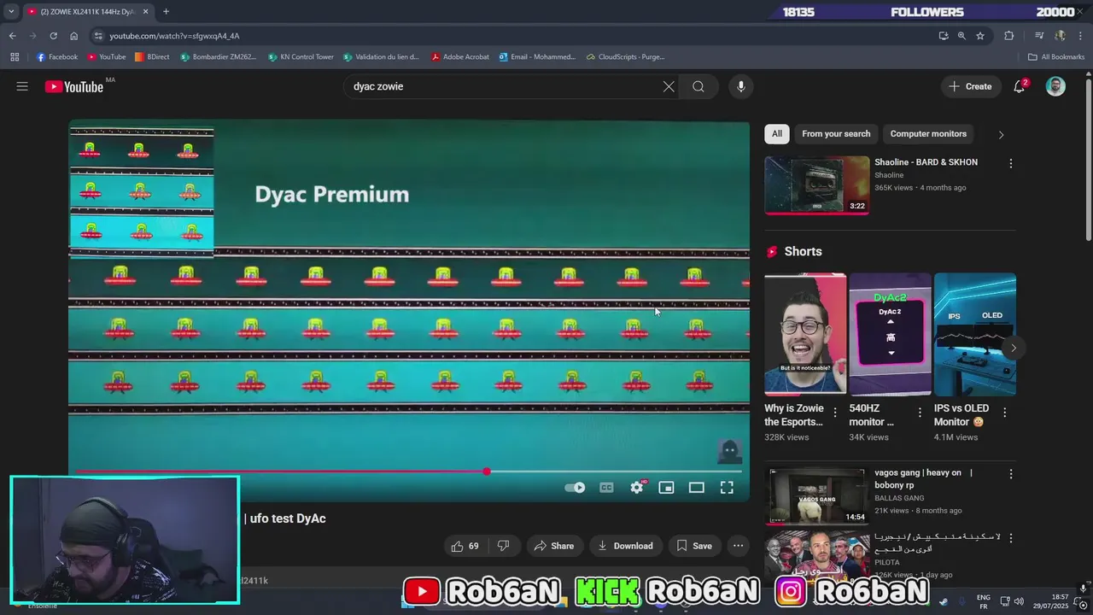Open the Create menu

(971, 86)
